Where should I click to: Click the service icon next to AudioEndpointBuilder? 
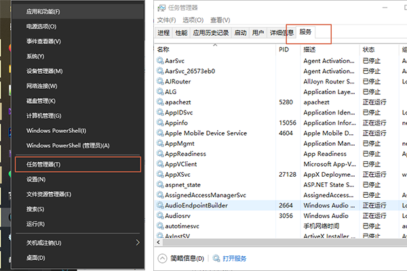tap(159, 205)
